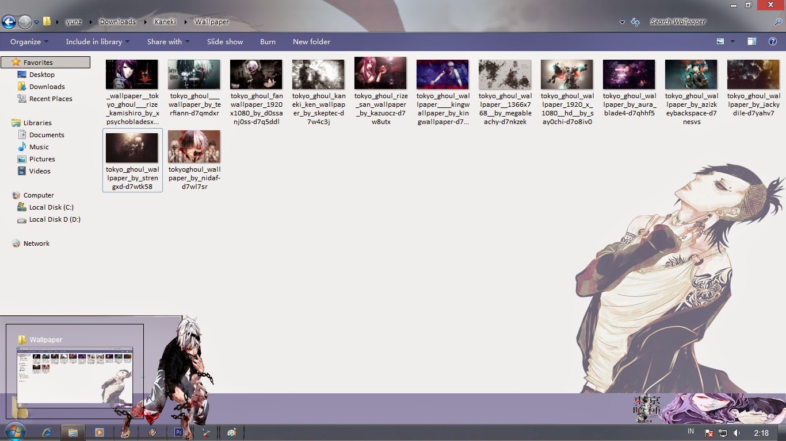Open Local Disk D (D:)
The width and height of the screenshot is (786, 441).
click(55, 219)
